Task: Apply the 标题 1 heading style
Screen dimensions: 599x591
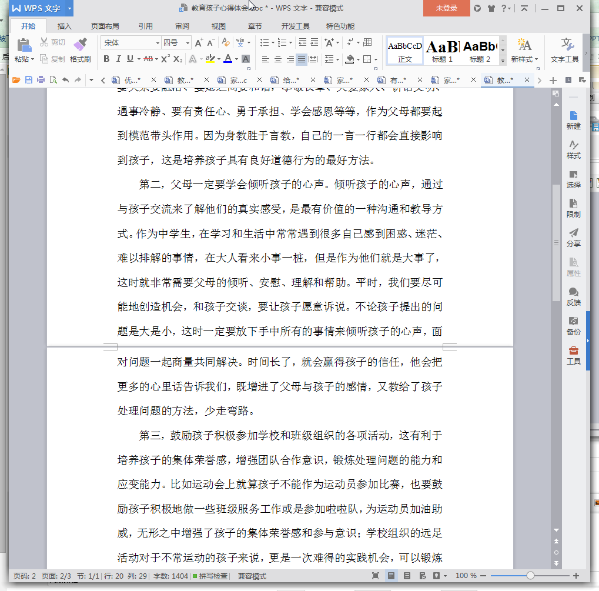Action: point(443,51)
